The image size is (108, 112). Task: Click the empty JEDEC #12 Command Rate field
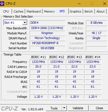[57, 92]
